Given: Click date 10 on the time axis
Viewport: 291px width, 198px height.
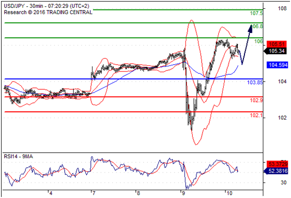Looking at the screenshot, I should pos(229,193).
